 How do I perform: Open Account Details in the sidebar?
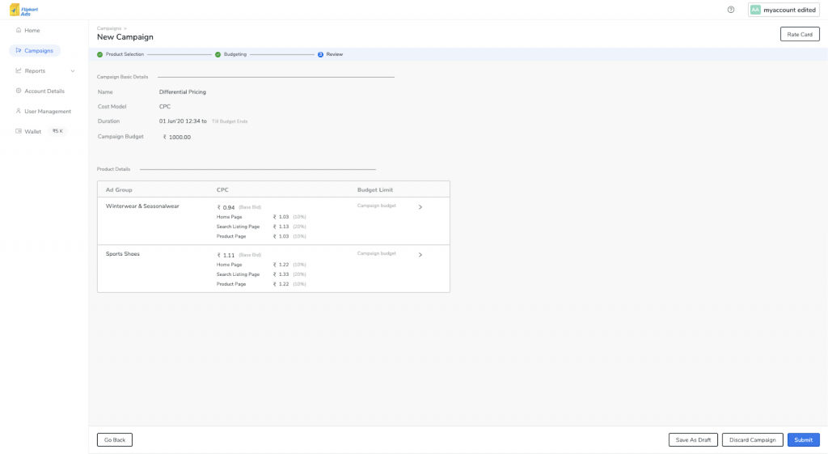pos(44,91)
